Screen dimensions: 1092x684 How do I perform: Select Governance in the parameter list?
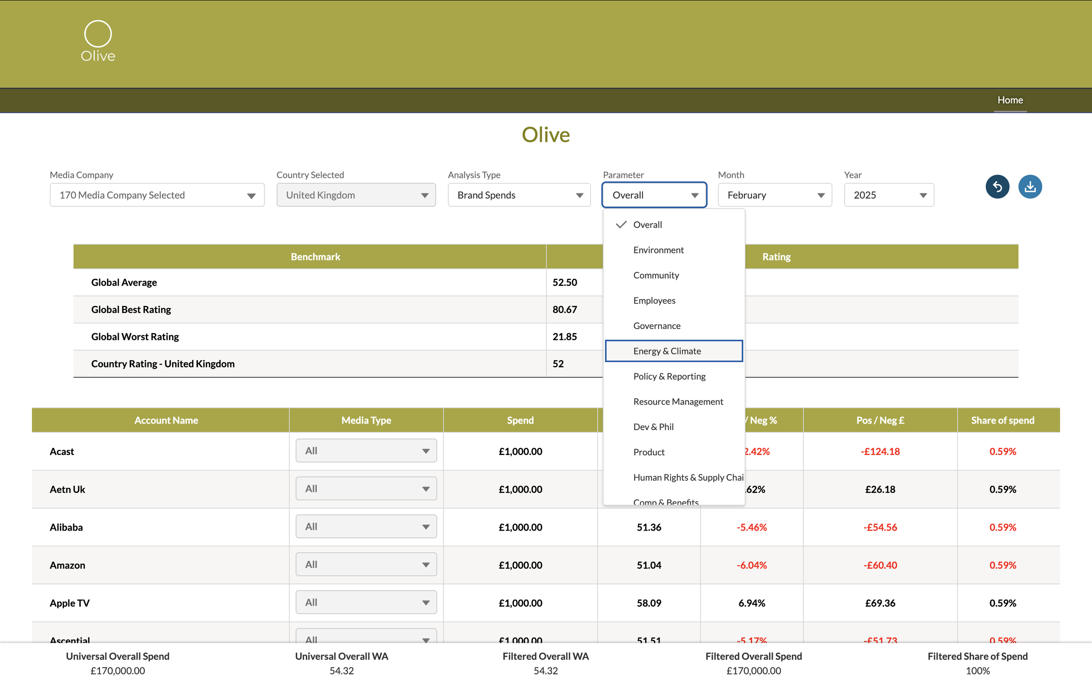656,326
